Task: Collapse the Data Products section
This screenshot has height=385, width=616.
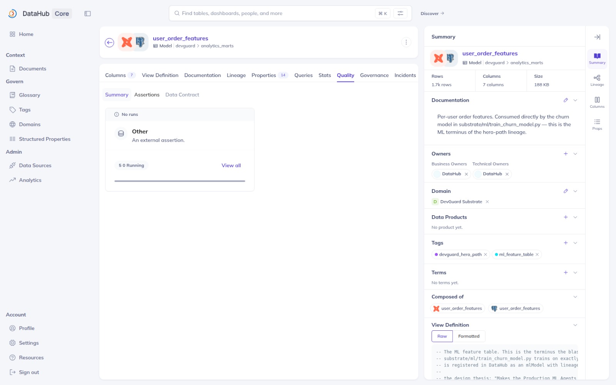Action: tap(575, 217)
